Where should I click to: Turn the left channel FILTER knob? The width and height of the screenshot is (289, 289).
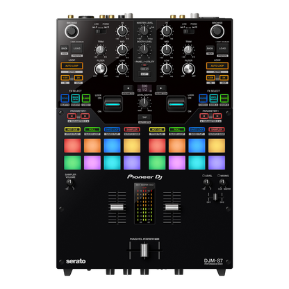point(100,69)
